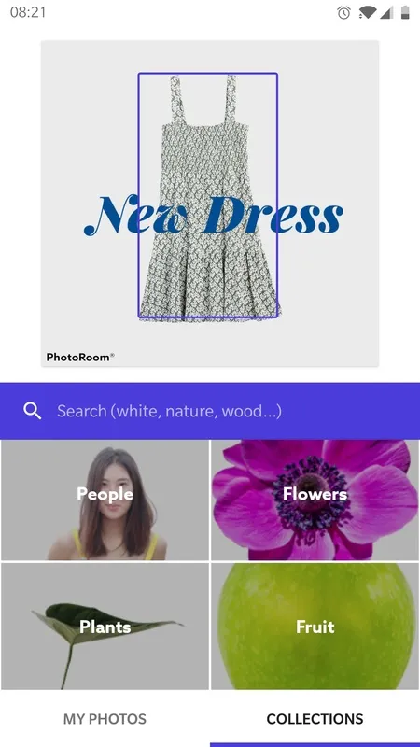Tap the PhotoRoom watermark logo
420x747 pixels.
point(80,357)
